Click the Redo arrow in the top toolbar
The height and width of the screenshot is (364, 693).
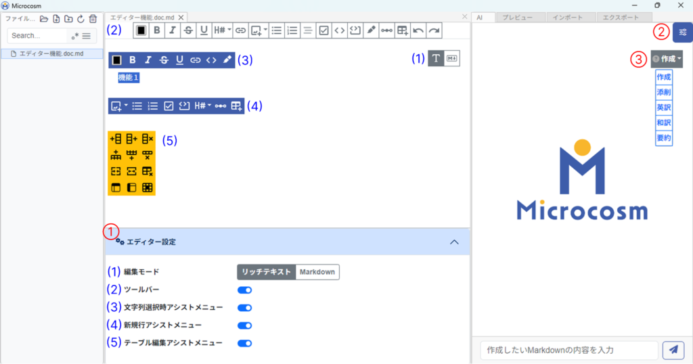pyautogui.click(x=434, y=30)
